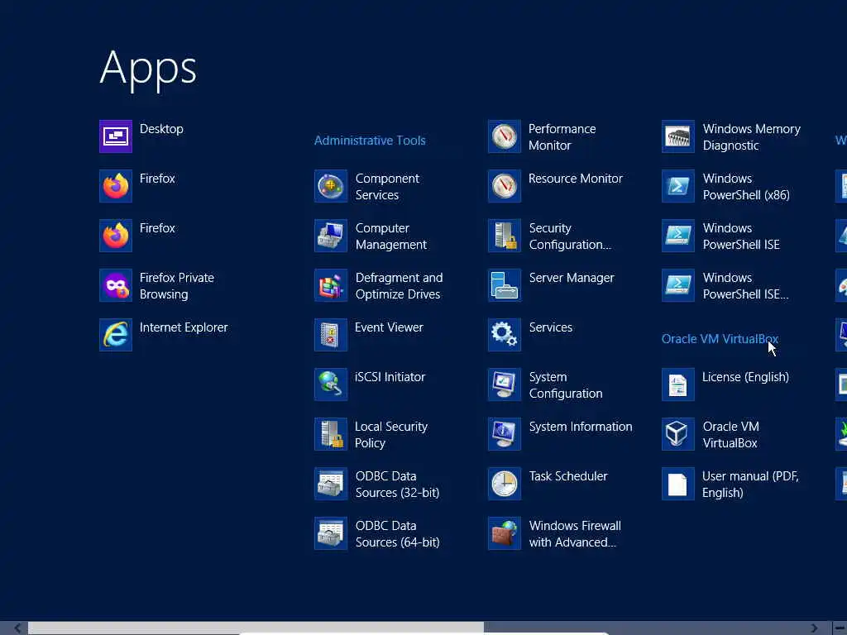Open Event Viewer

[369, 335]
